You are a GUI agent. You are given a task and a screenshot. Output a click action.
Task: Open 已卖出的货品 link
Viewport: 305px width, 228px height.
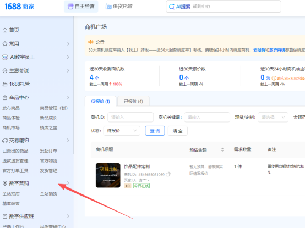coord(15,151)
